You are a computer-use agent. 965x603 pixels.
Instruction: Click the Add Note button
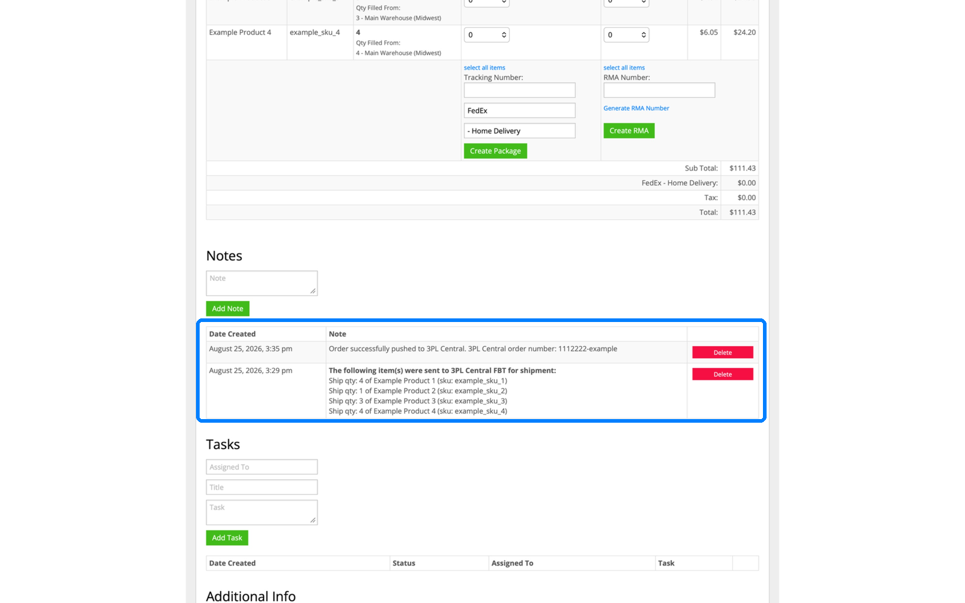(x=227, y=309)
